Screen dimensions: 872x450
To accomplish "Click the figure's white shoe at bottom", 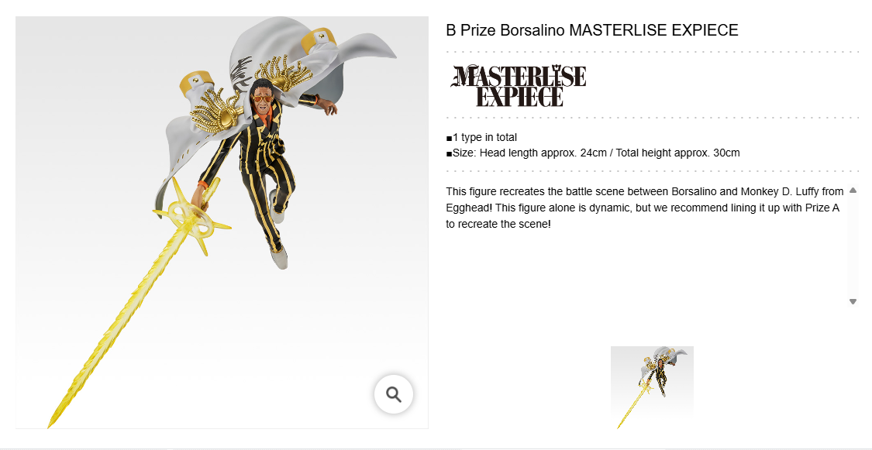I will click(x=279, y=258).
